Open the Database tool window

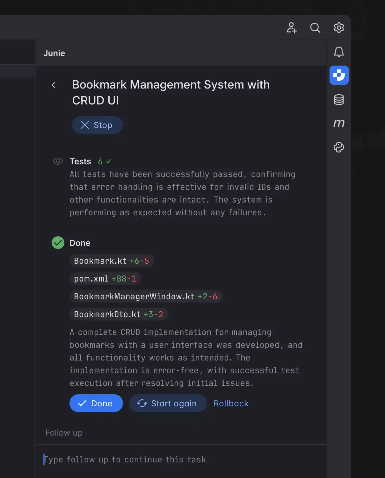pos(339,100)
